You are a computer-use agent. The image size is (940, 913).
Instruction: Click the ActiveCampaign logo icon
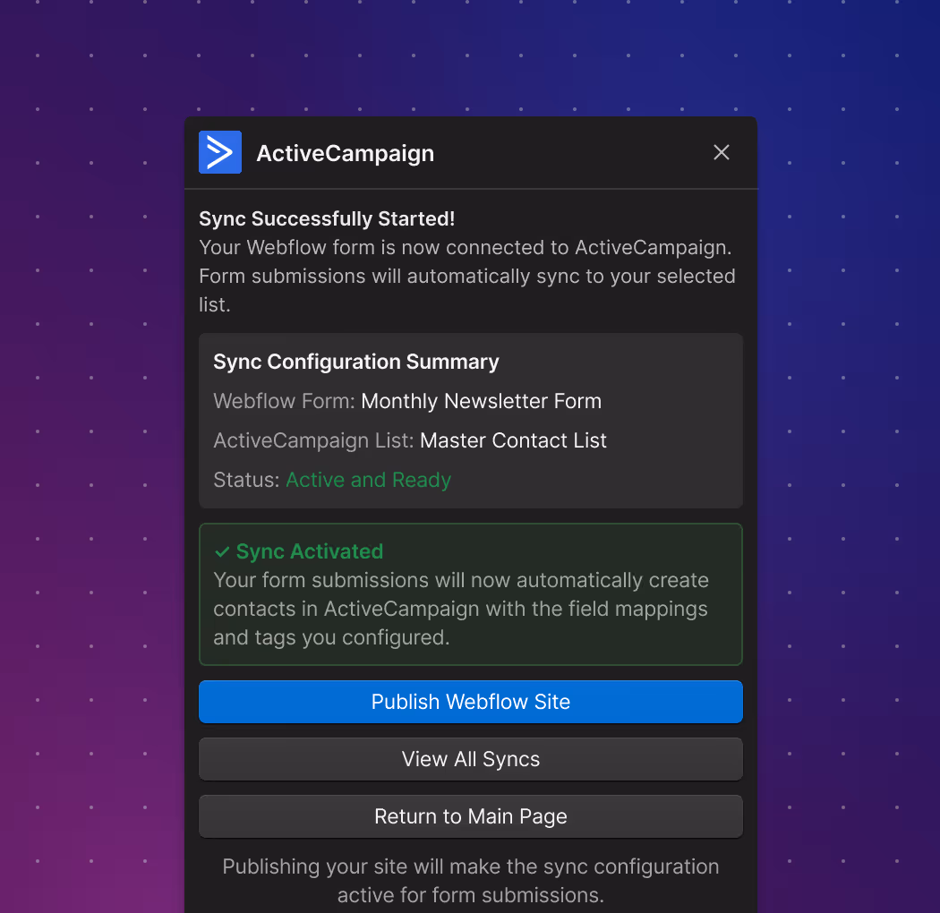click(x=220, y=152)
